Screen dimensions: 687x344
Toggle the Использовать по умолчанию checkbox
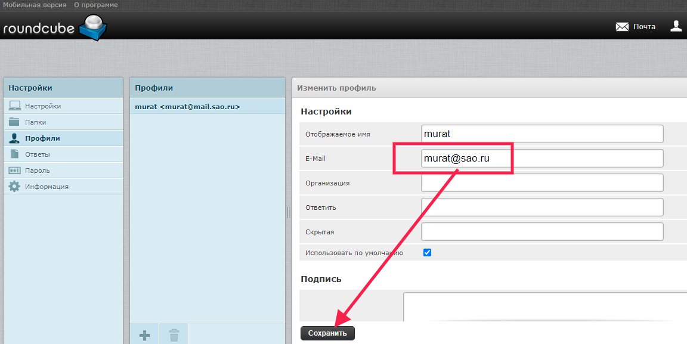click(x=427, y=253)
